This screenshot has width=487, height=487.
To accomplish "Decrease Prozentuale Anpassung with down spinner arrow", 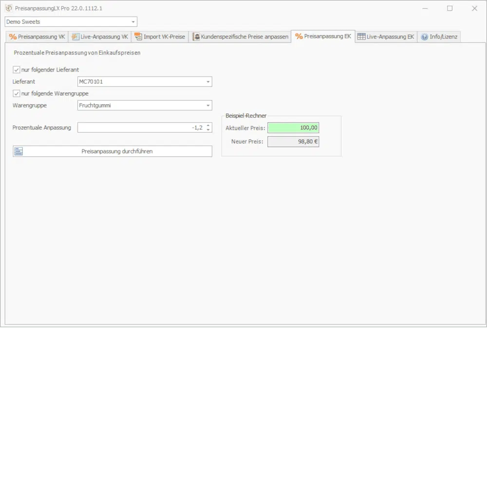I will (208, 130).
